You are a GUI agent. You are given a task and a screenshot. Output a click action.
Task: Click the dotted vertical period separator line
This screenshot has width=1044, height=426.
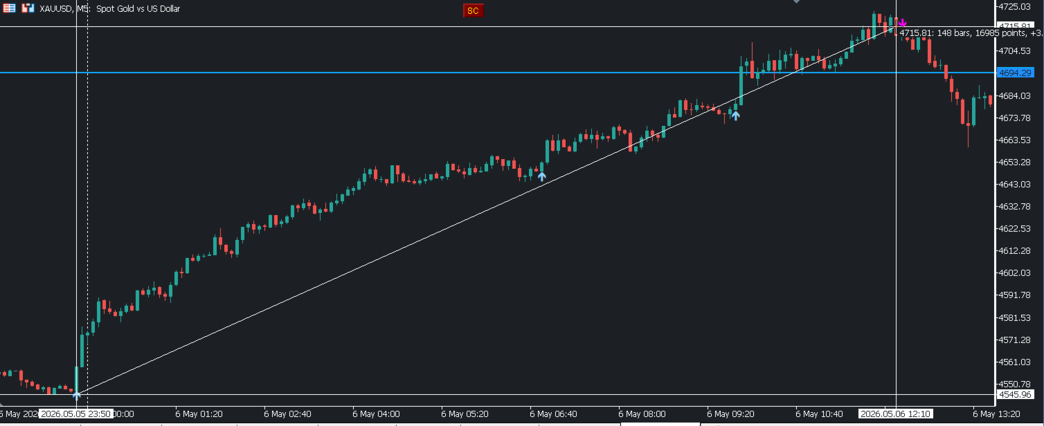coord(87,203)
